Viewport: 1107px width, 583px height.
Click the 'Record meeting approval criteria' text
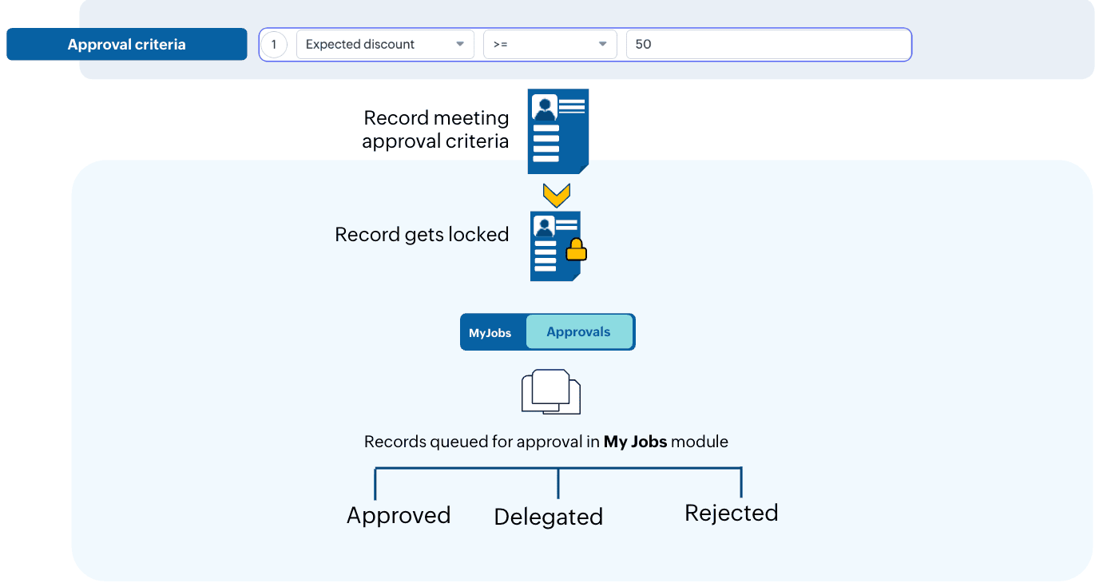[436, 129]
